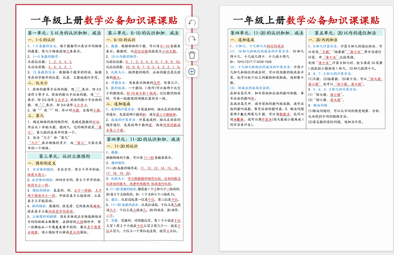Click the 一、20内的加法 subheading
394x255 pixels.
[x=323, y=40]
